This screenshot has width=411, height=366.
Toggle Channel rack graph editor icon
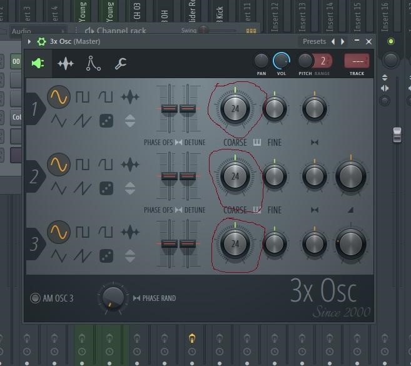pyautogui.click(x=251, y=31)
